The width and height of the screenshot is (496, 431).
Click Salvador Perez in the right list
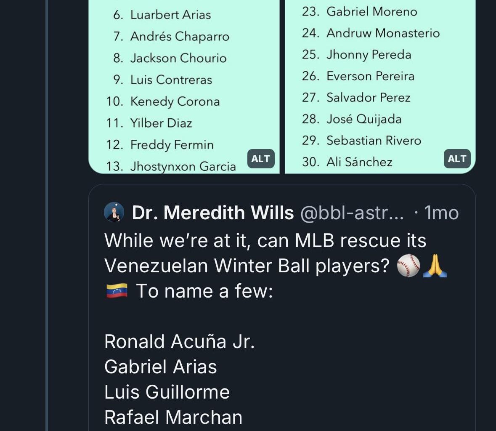pyautogui.click(x=368, y=98)
